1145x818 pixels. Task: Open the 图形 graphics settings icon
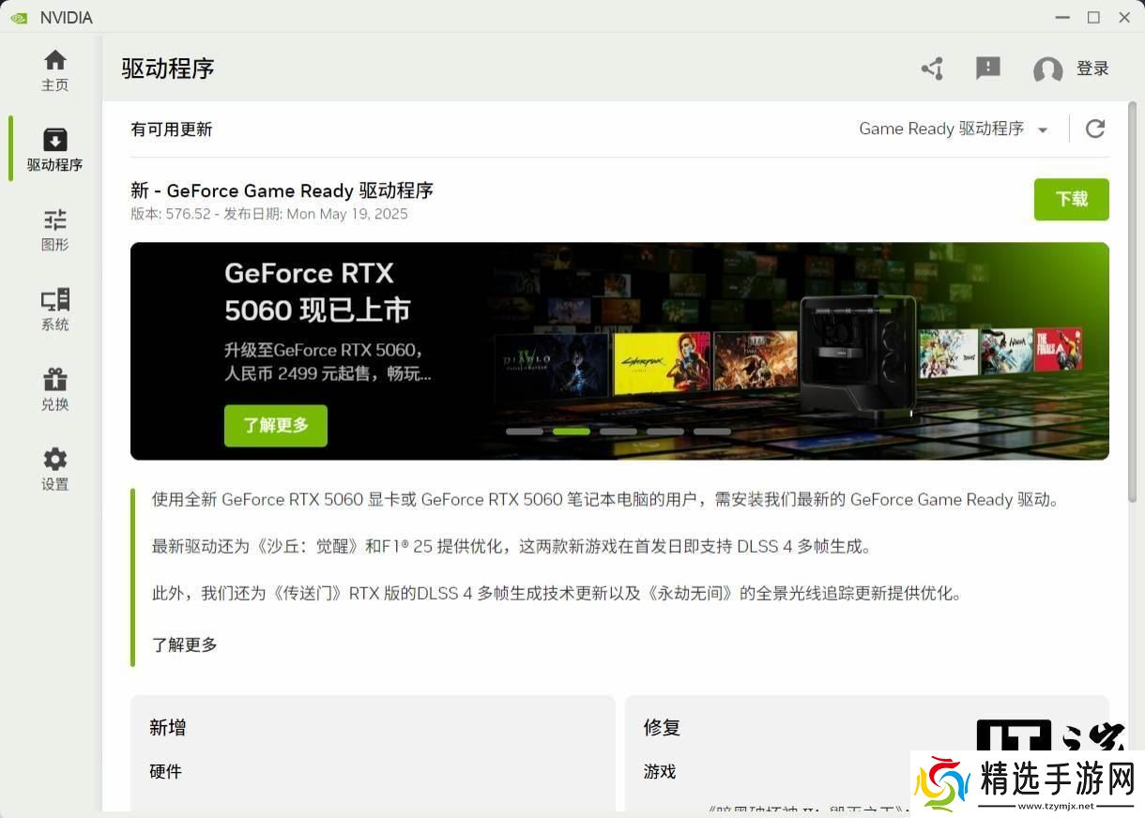(55, 220)
